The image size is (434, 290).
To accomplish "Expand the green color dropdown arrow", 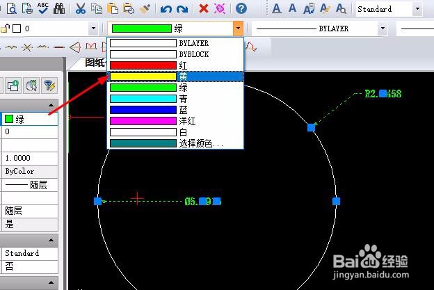I will coord(238,29).
